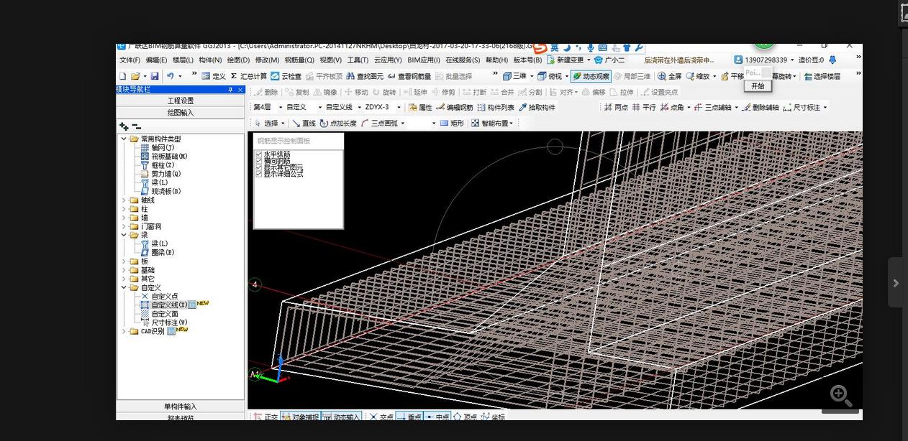Open 云检查 cloud check tool
This screenshot has width=908, height=441.
286,76
